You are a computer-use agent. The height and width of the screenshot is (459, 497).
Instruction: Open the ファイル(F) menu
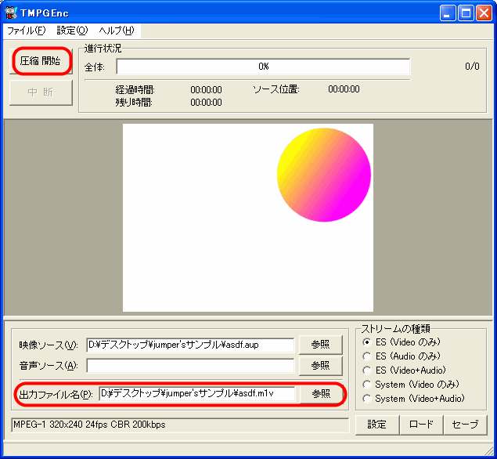pos(26,31)
